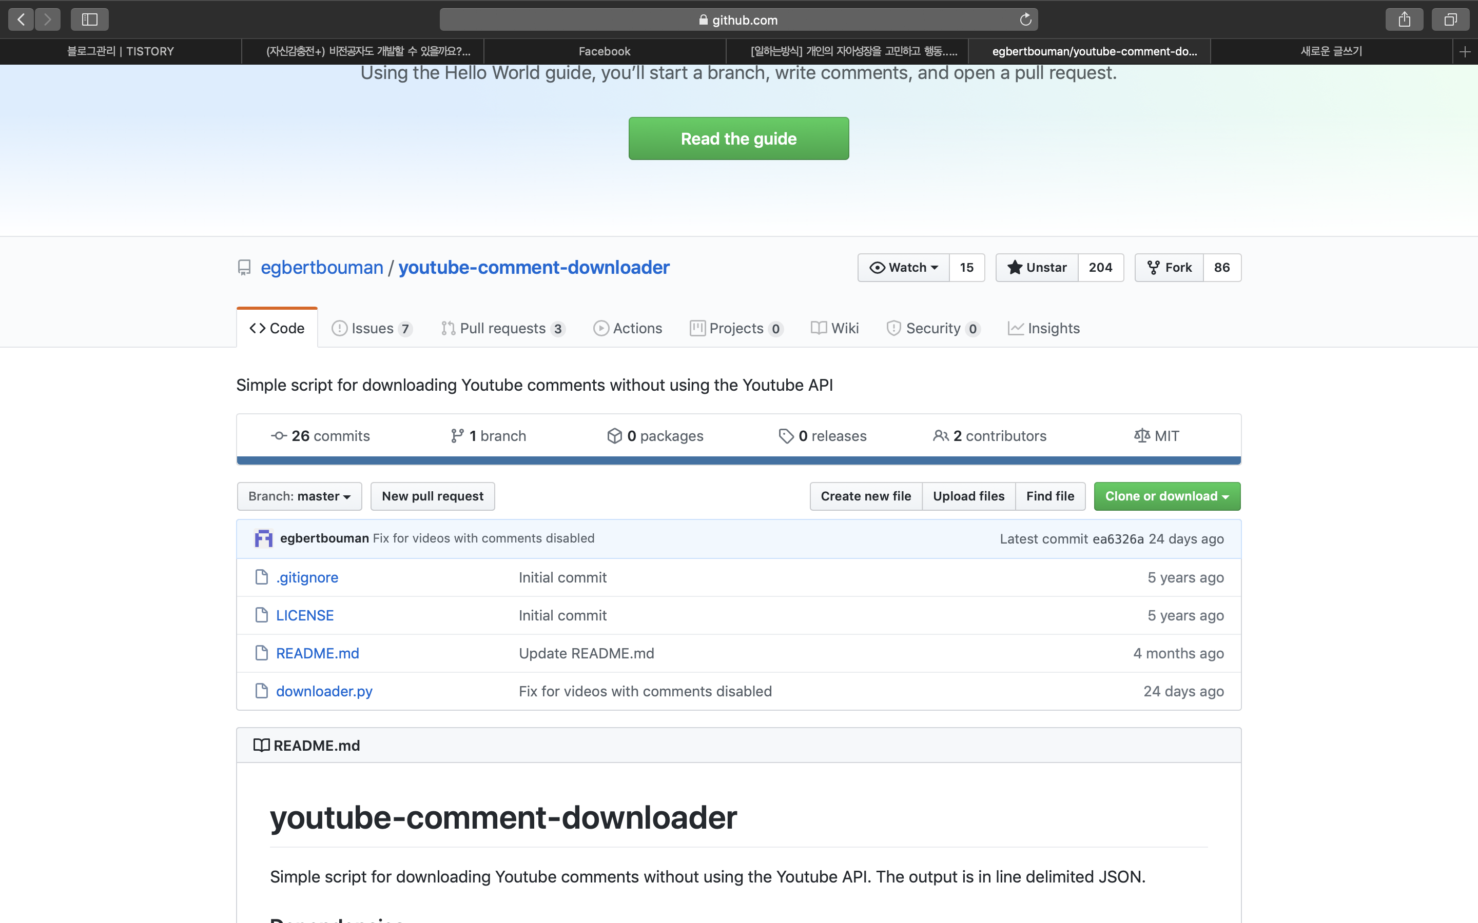Click the show all tabs icon
The height and width of the screenshot is (923, 1478).
(1450, 19)
